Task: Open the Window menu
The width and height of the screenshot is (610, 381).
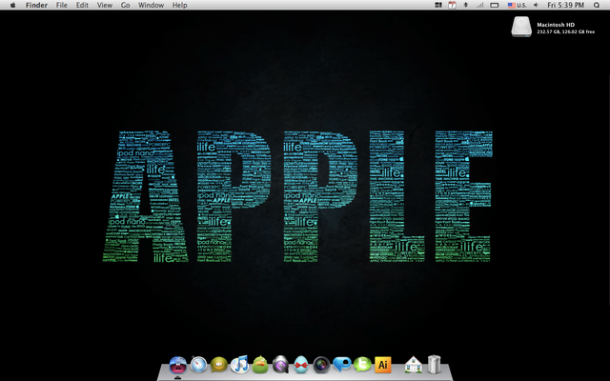Action: (x=151, y=6)
